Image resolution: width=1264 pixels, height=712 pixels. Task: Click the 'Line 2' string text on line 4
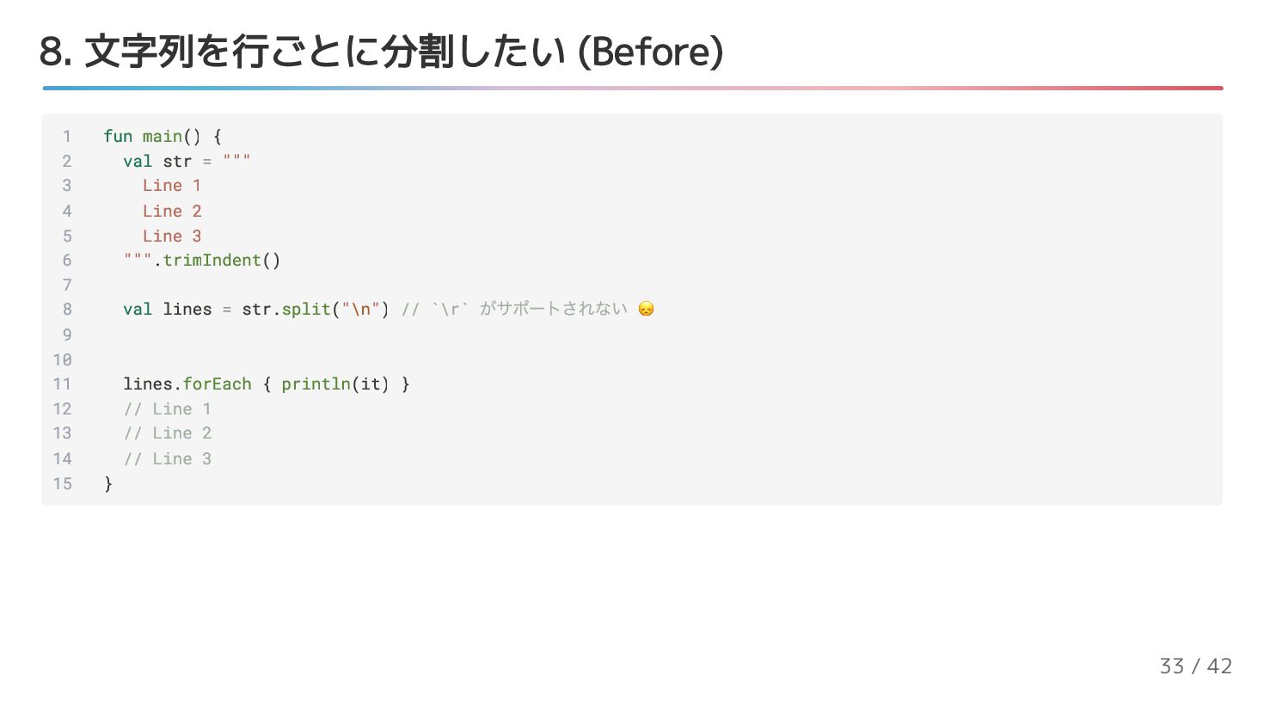tap(172, 211)
